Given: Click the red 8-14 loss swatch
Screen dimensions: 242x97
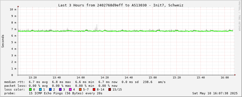Looking at the screenshot, I should (x=94, y=89).
